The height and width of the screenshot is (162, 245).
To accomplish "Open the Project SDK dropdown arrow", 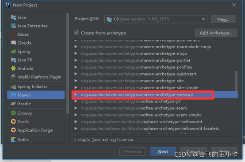I will [x=203, y=19].
